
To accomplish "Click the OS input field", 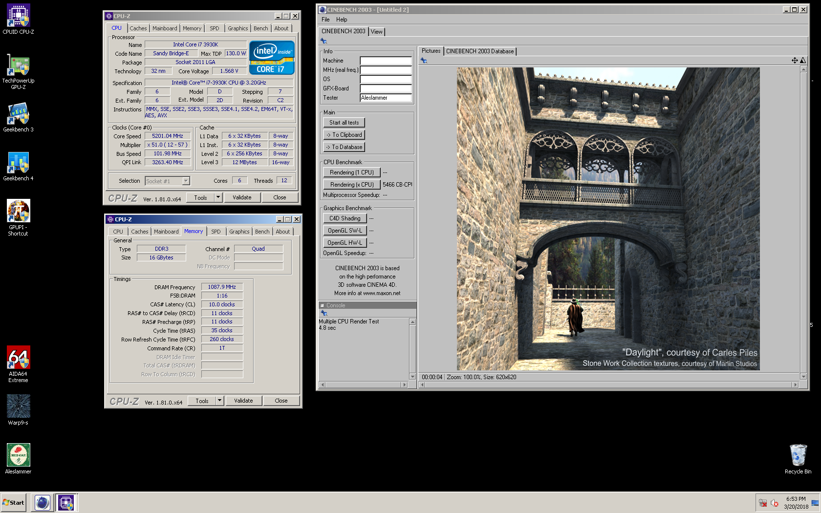I will click(x=386, y=79).
